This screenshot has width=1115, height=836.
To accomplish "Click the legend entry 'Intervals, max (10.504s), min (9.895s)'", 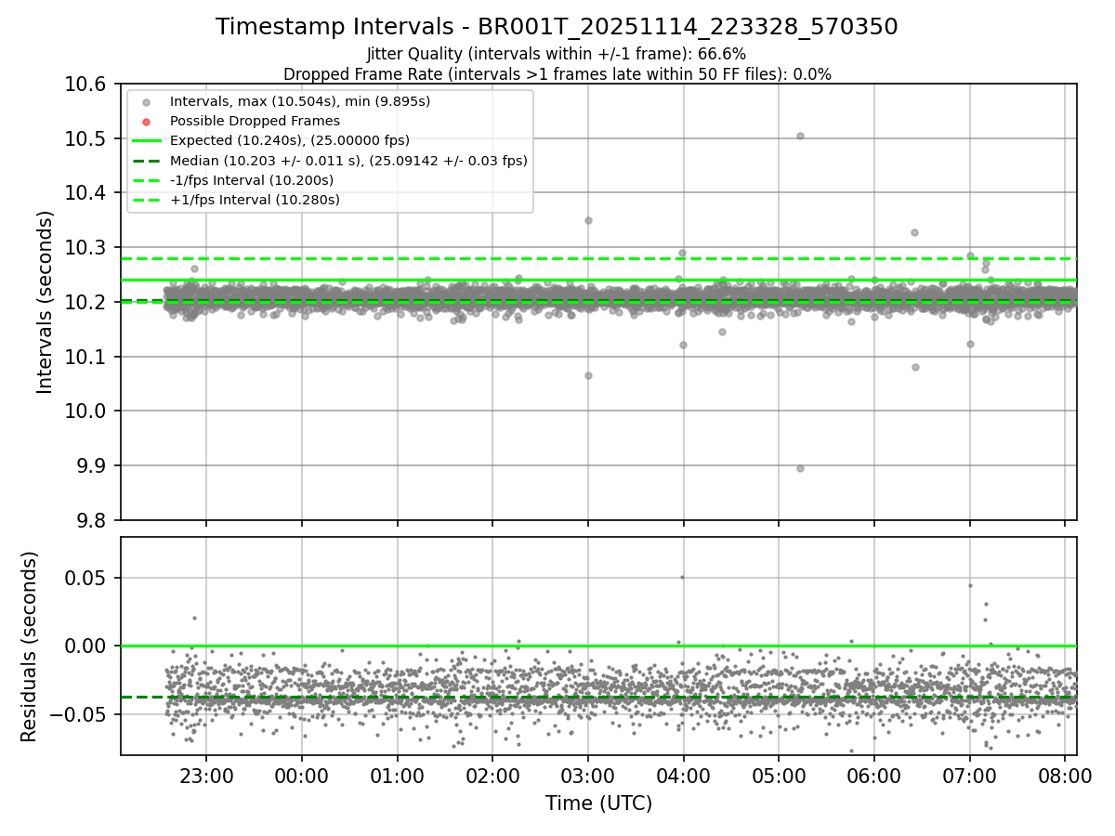I will (x=300, y=100).
